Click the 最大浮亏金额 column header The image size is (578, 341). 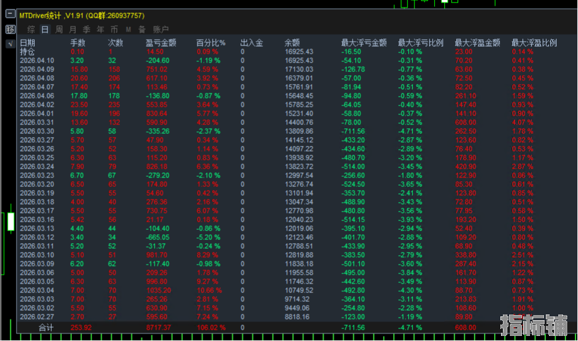click(x=363, y=43)
